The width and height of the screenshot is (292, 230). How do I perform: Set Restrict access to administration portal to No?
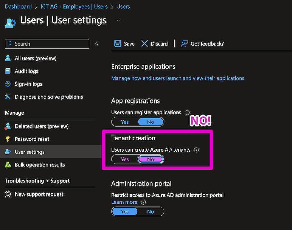coord(151,212)
